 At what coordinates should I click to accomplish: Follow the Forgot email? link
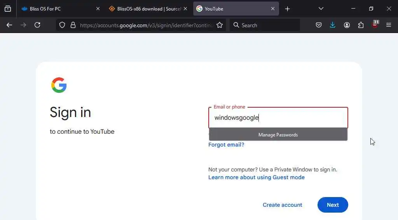pos(226,145)
